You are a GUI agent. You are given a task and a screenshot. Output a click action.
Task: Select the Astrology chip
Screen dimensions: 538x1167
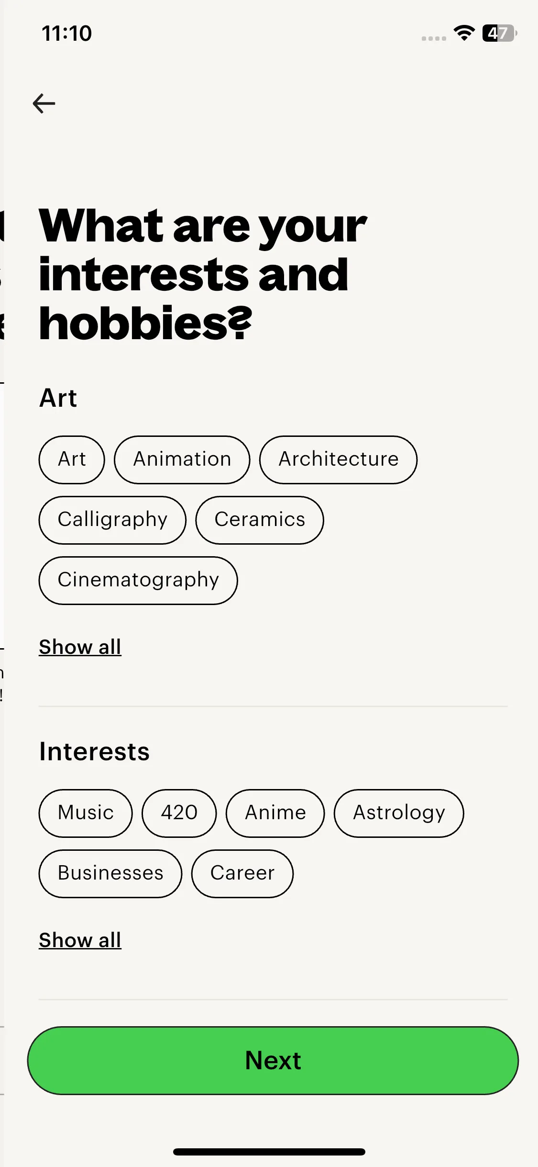(x=398, y=813)
